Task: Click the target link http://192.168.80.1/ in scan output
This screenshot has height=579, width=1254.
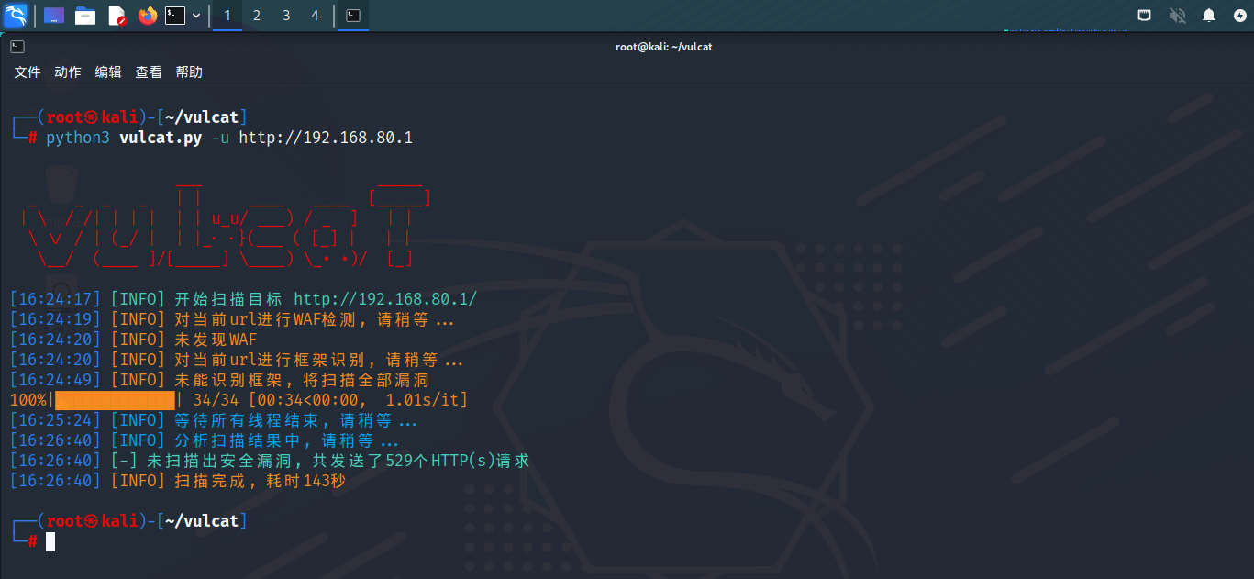Action: pos(385,299)
